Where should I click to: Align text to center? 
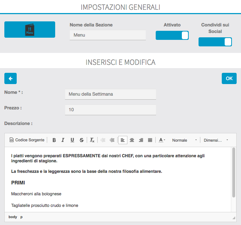pos(132,140)
